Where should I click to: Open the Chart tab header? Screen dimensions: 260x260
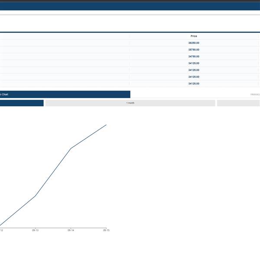(65, 94)
